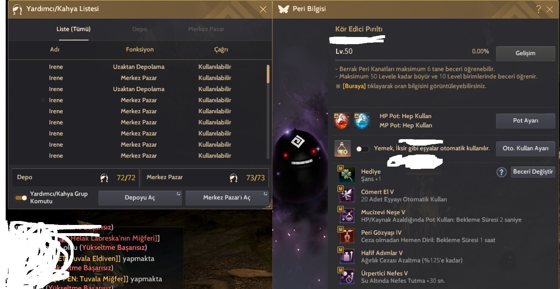Image resolution: width=560 pixels, height=289 pixels.
Task: Toggle Yardımcı/Kahya Grup Komutu switch
Action: [21, 198]
